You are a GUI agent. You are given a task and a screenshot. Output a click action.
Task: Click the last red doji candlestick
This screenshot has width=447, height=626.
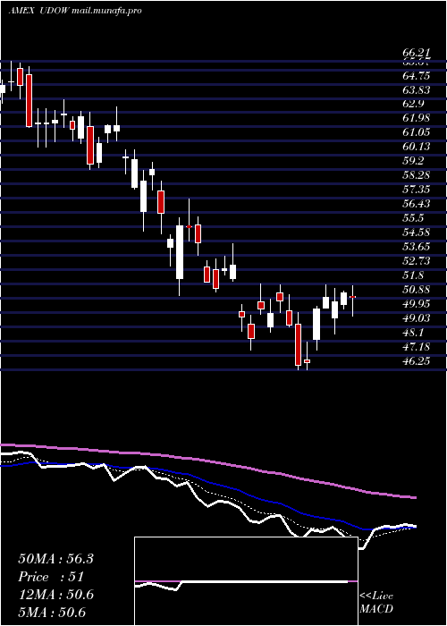[x=353, y=297]
